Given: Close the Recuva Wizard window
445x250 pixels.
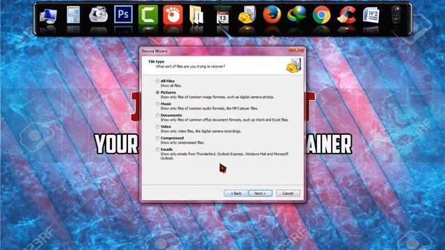Looking at the screenshot, I should coord(296,50).
